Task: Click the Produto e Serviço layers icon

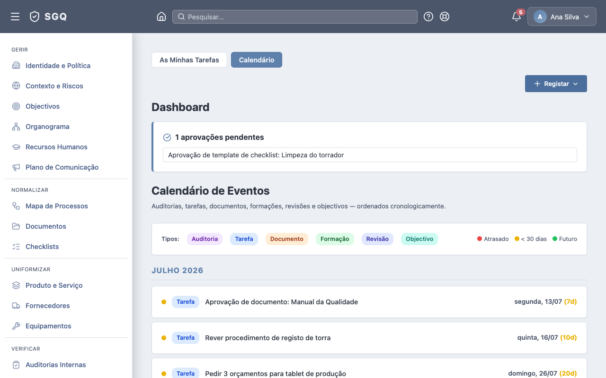Action: [x=16, y=285]
